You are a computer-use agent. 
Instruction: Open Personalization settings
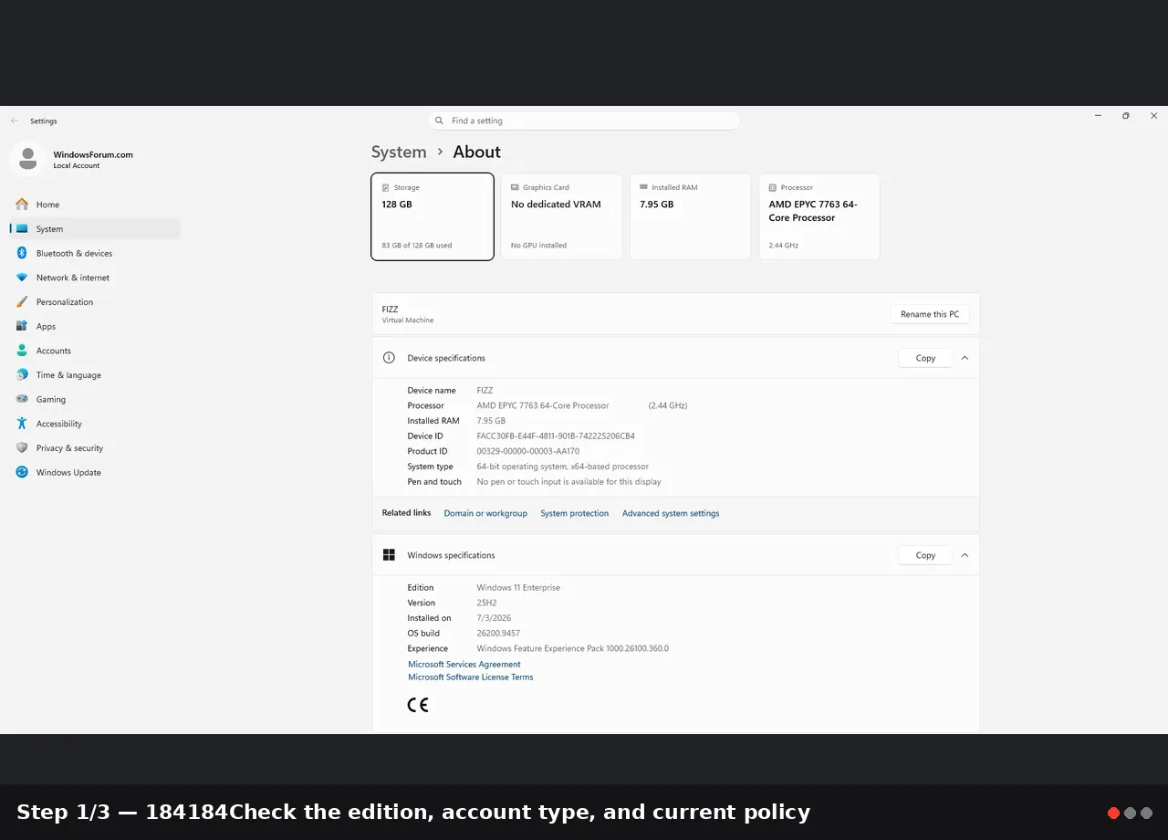[x=95, y=302]
